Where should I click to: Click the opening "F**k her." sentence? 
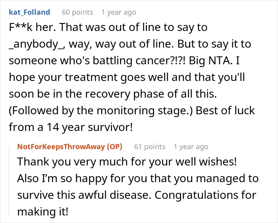(x=33, y=27)
